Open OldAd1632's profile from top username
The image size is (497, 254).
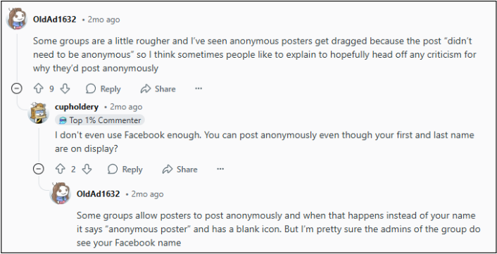coord(54,20)
